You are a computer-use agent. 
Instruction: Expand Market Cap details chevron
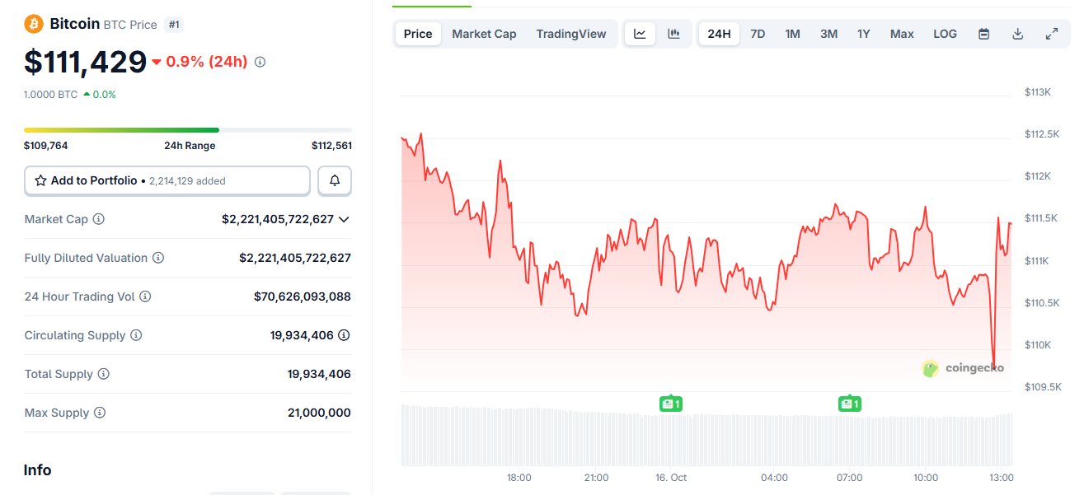pos(344,219)
